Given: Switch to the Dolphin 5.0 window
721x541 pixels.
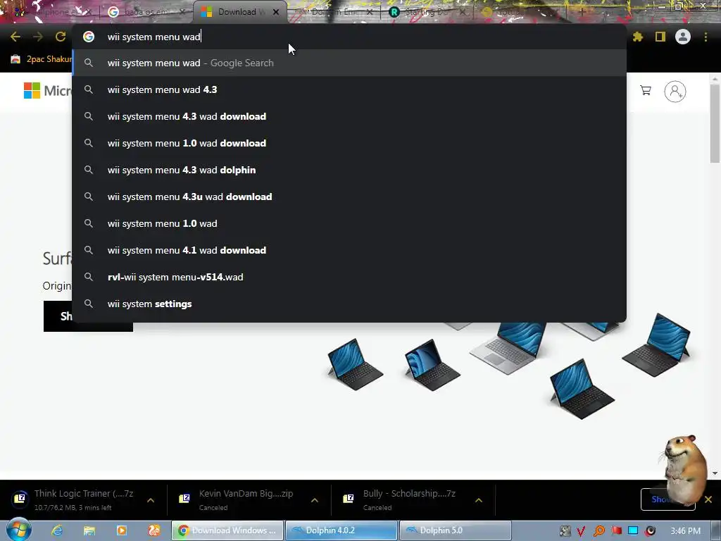Looking at the screenshot, I should click(456, 530).
